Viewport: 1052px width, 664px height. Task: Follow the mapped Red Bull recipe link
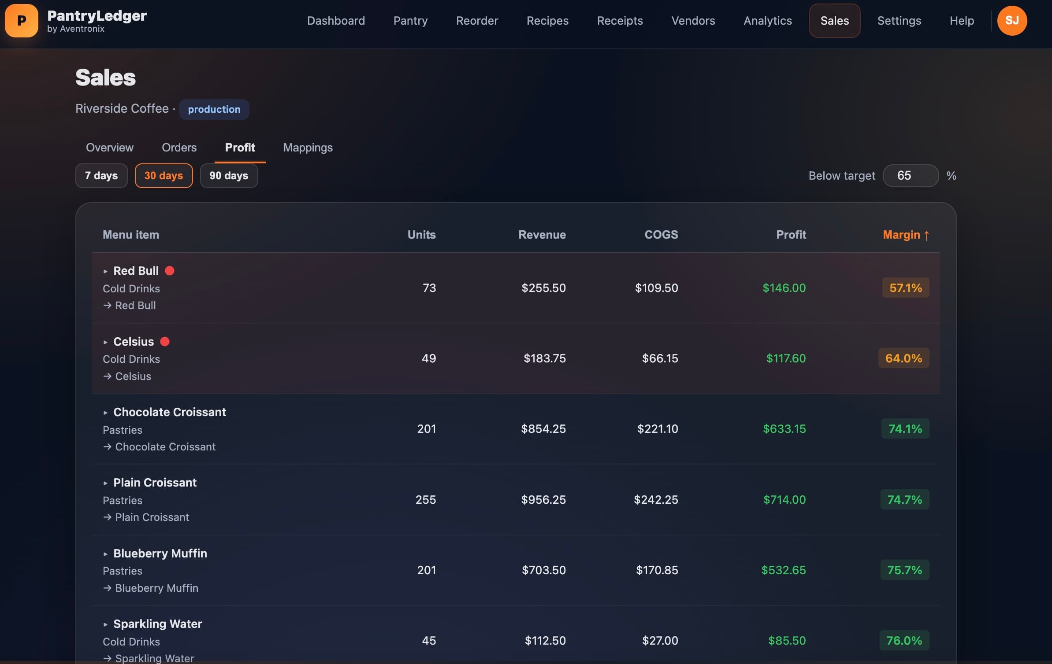tap(130, 306)
